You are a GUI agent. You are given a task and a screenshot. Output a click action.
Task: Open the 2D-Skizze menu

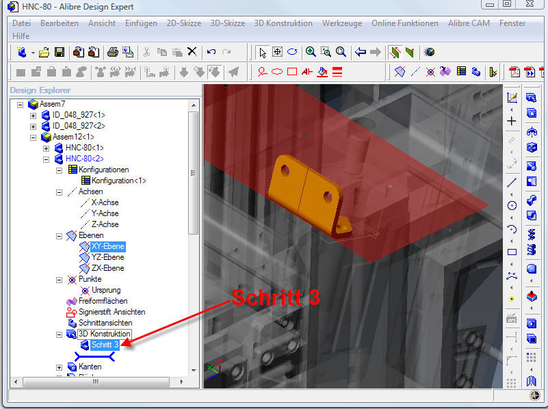pos(184,23)
